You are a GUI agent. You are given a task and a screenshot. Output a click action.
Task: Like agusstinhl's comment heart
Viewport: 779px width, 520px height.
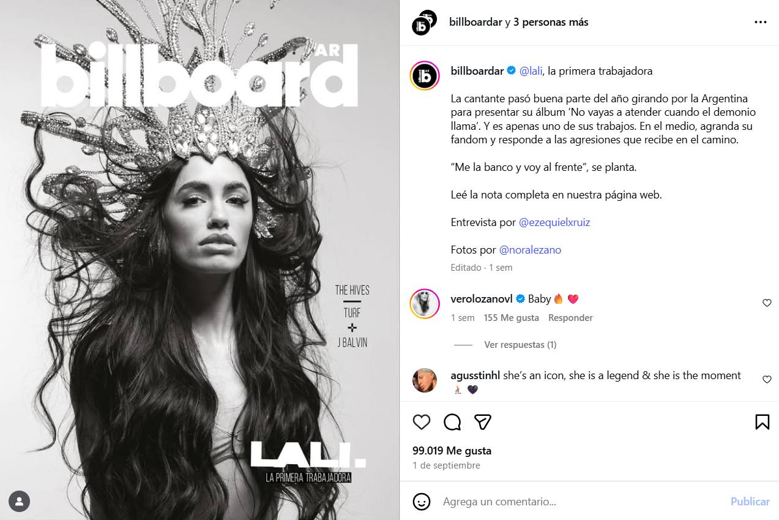pyautogui.click(x=767, y=380)
